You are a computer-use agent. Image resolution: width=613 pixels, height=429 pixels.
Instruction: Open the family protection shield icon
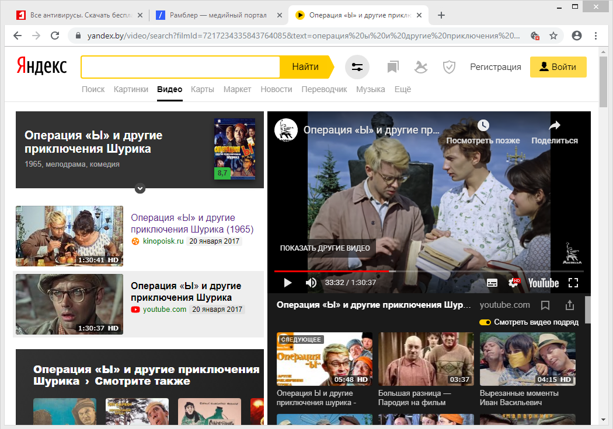(x=449, y=67)
